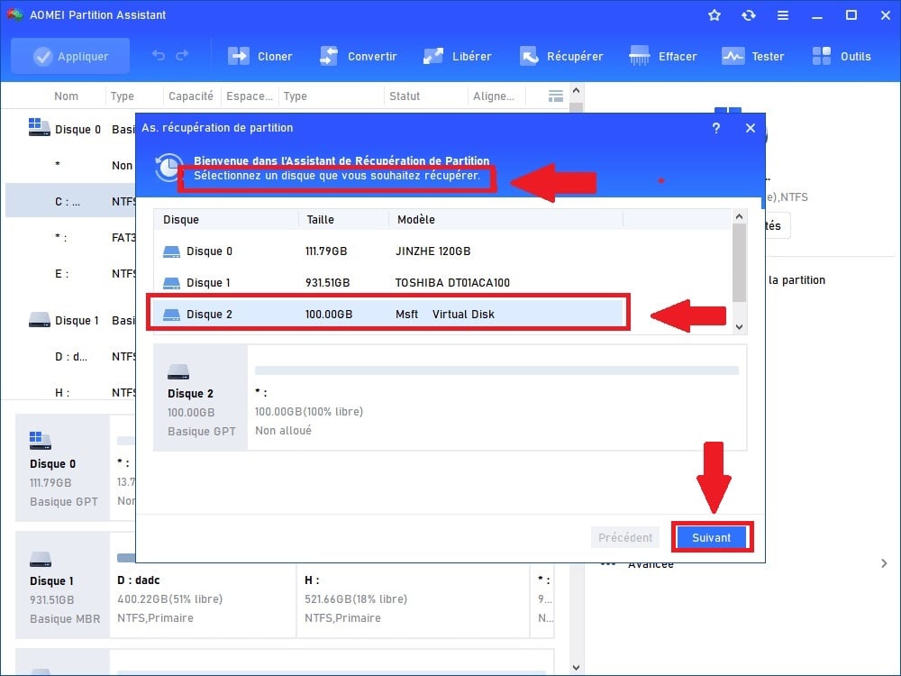Click the Appliquer button
The width and height of the screenshot is (901, 676).
coord(70,56)
